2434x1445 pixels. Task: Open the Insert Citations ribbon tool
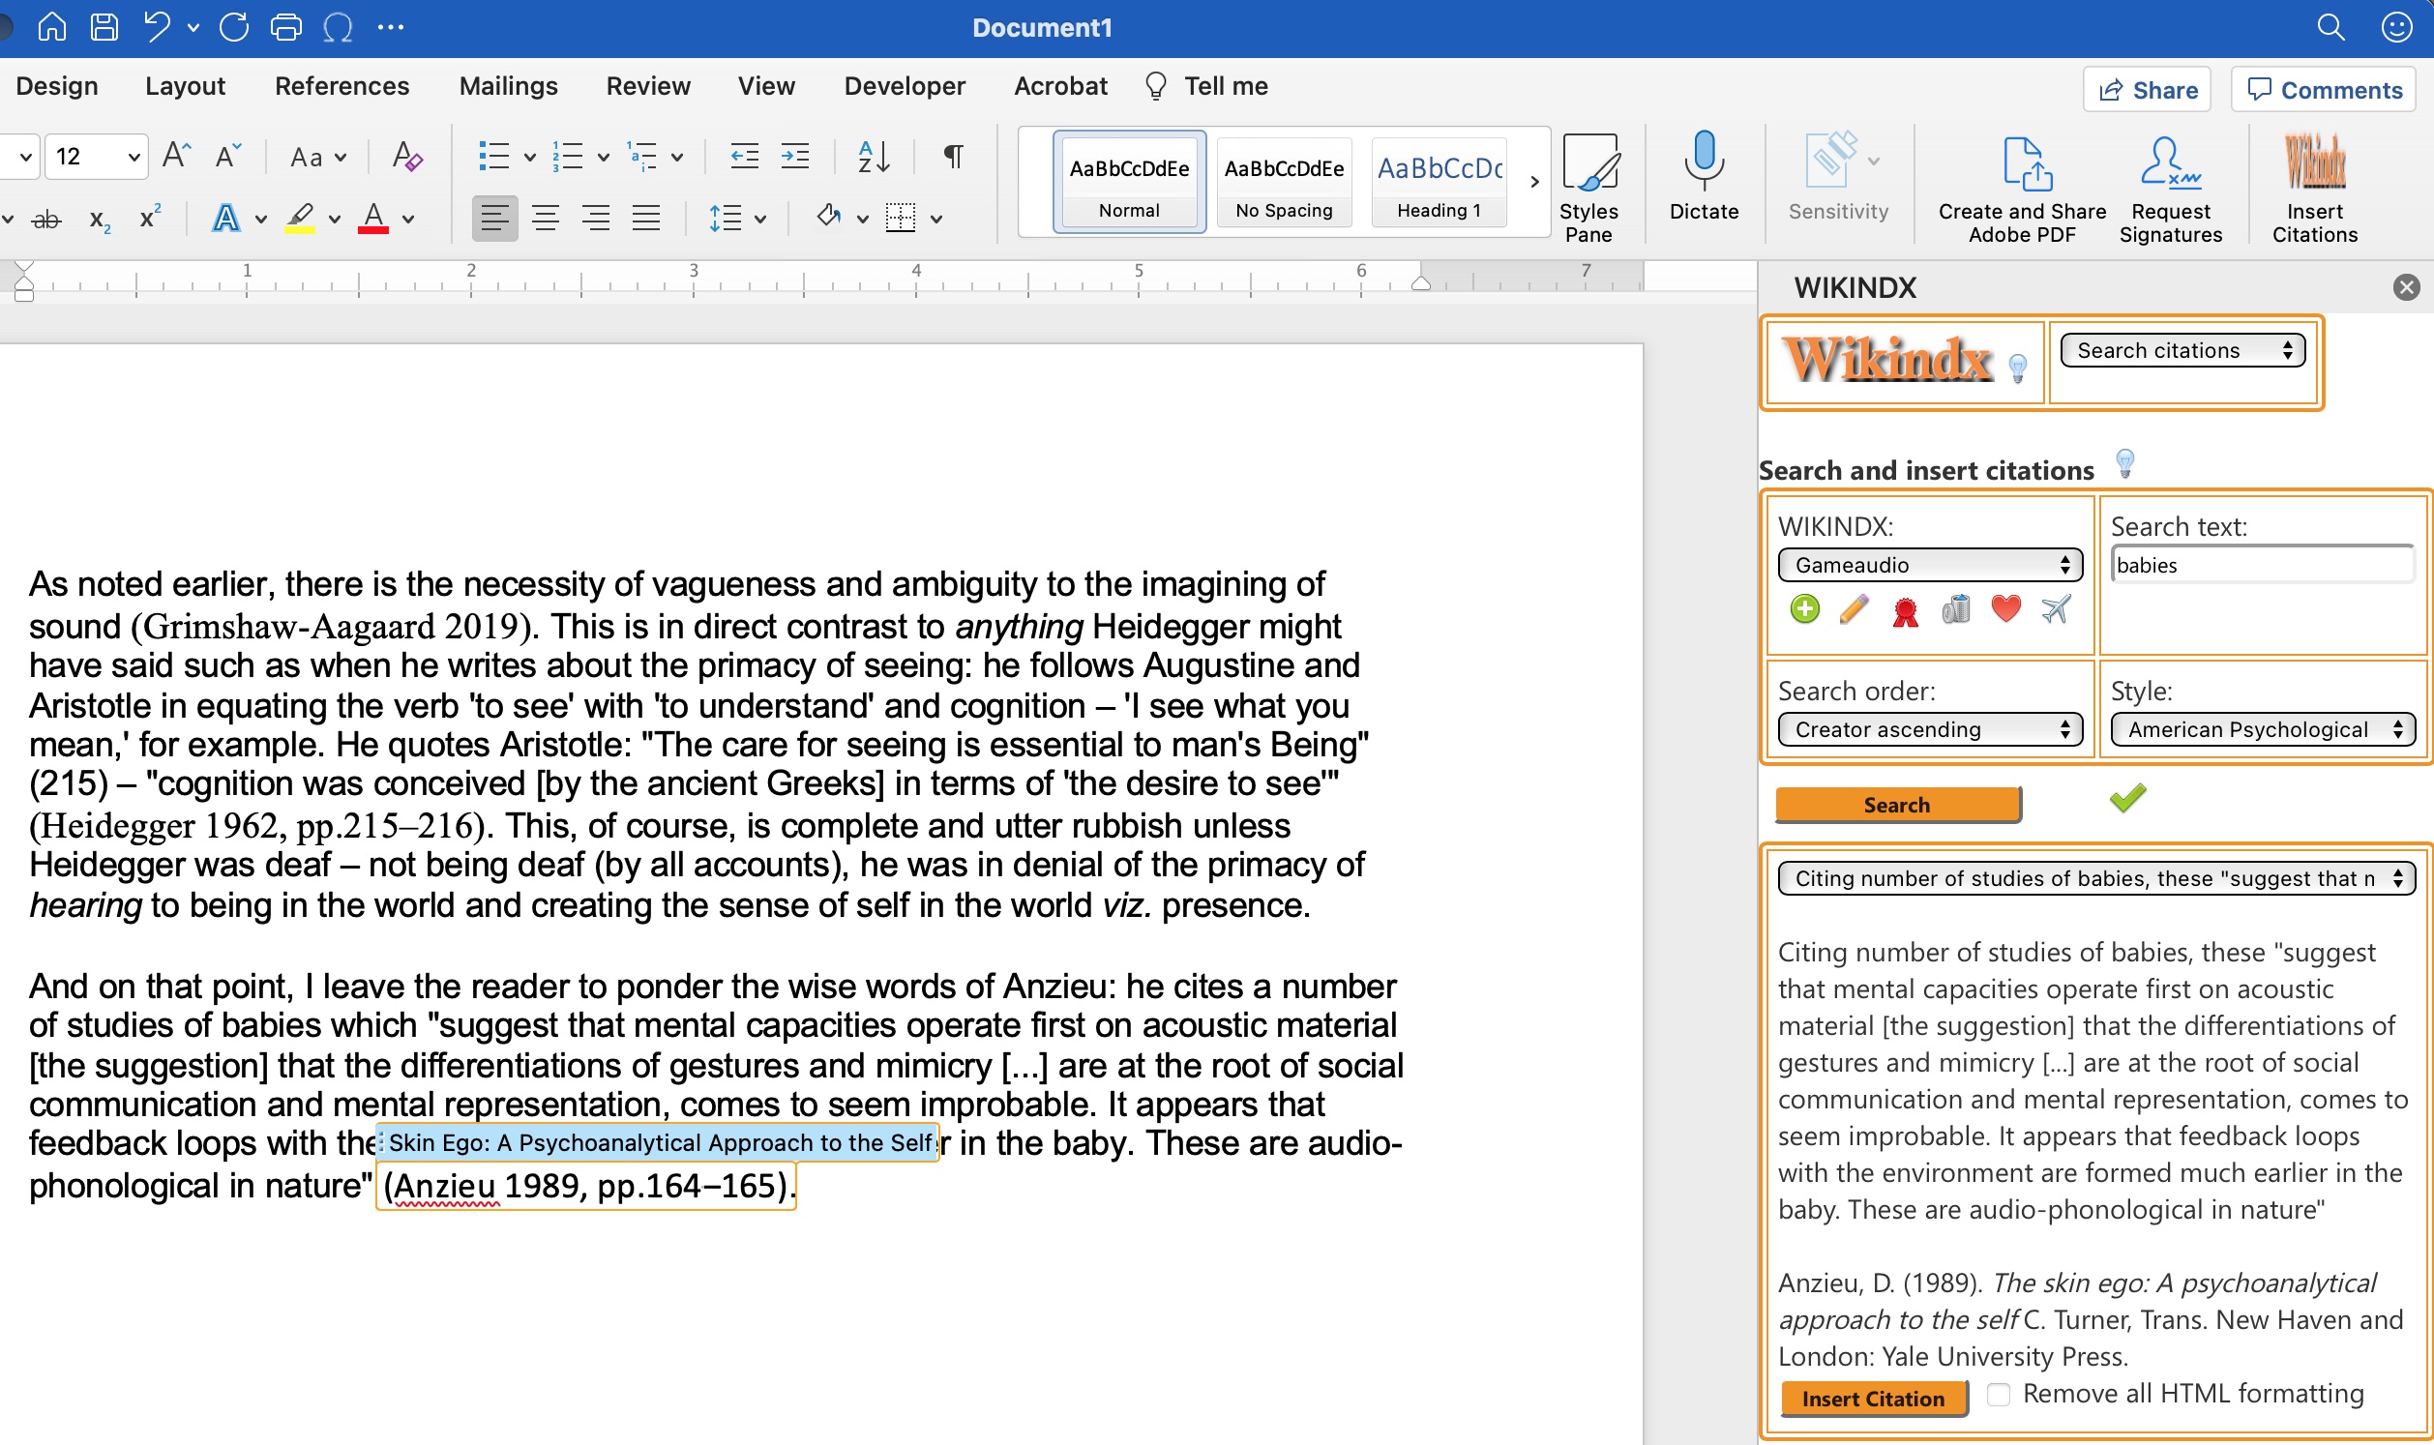[x=2314, y=188]
